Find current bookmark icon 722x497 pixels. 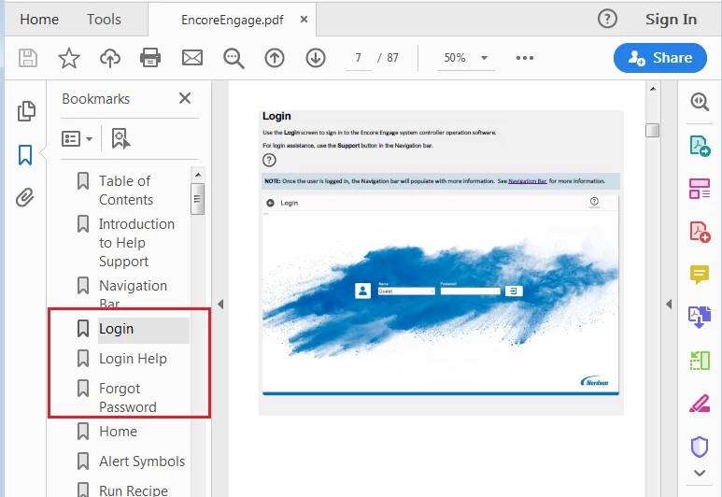(120, 138)
